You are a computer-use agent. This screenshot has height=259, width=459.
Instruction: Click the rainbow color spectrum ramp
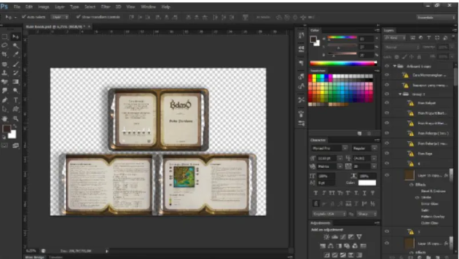(343, 63)
